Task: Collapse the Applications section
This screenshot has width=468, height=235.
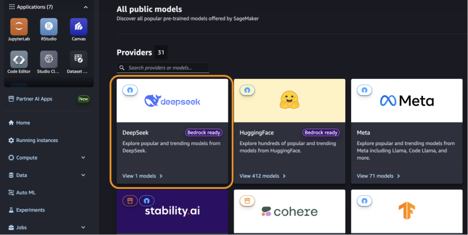Action: (86, 7)
